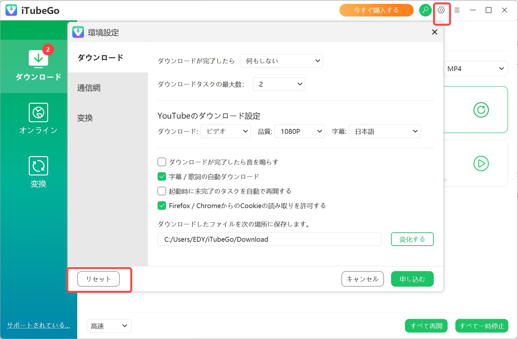Click the すべて再開 button
The width and height of the screenshot is (518, 339).
point(426,326)
